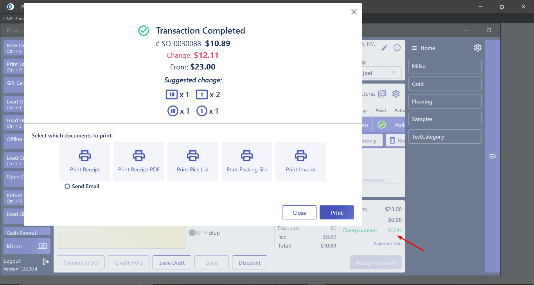Click the green Avail checkmark indicator

(x=381, y=125)
